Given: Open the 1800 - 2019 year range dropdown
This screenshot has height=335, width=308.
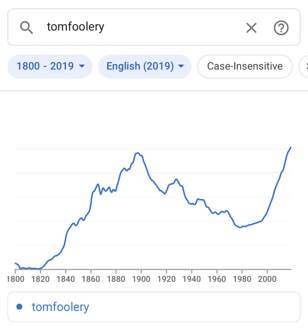Looking at the screenshot, I should point(44,67).
